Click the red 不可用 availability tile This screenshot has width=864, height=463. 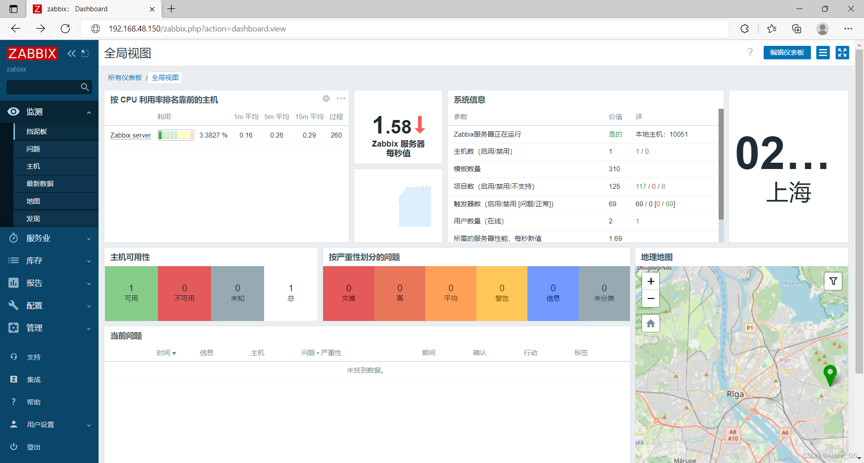coord(184,294)
